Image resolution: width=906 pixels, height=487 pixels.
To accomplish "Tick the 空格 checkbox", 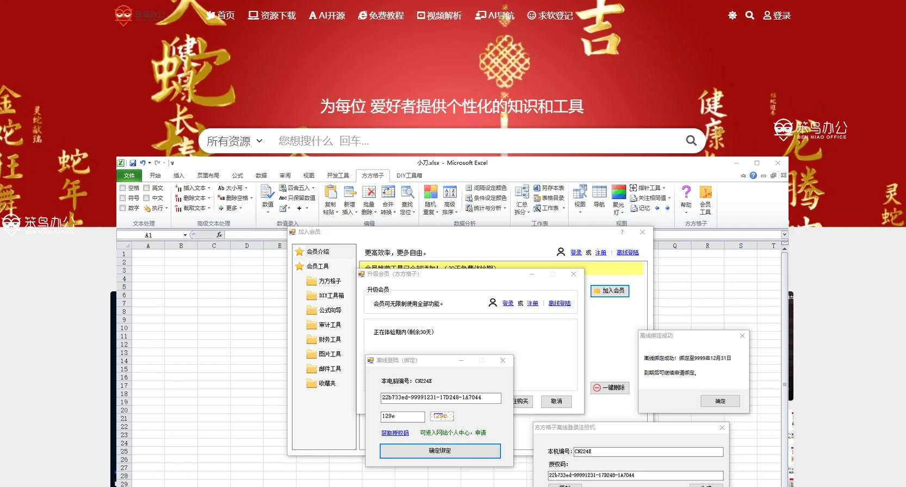I will pos(123,188).
